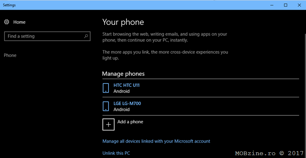
Task: Click the Android text under HTC U11
Action: (122, 91)
